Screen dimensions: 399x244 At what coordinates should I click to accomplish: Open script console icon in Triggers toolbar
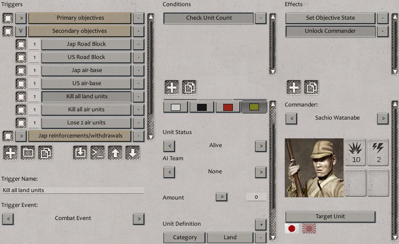click(x=98, y=153)
